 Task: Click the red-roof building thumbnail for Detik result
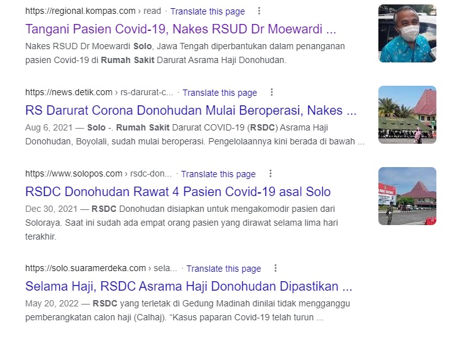click(x=407, y=115)
